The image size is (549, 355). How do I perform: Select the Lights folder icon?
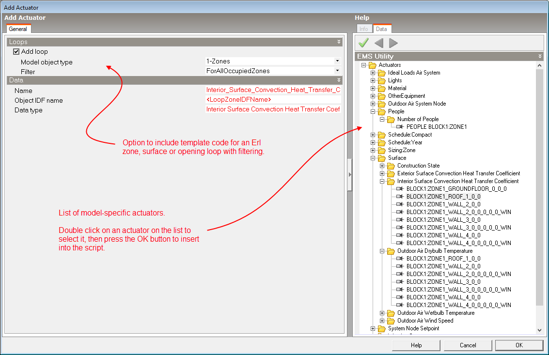(x=382, y=80)
